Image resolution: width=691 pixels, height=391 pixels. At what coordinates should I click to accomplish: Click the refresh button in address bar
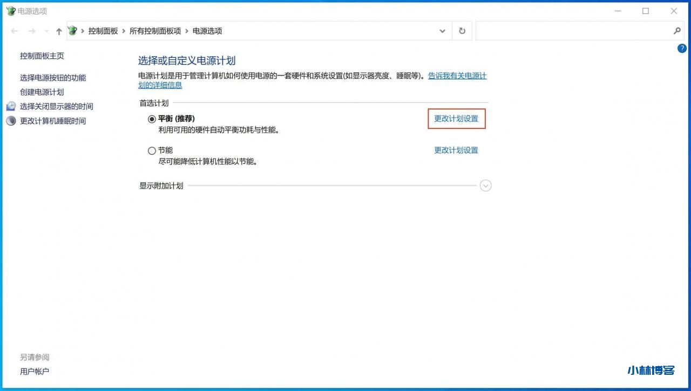point(462,31)
